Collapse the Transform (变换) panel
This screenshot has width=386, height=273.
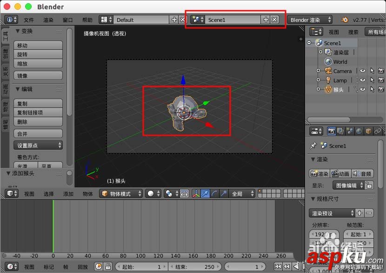18,31
